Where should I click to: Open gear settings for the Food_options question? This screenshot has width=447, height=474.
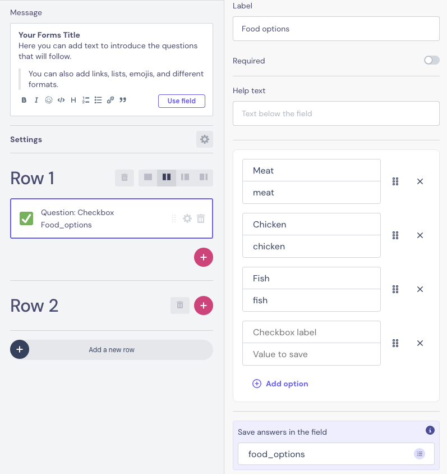tap(187, 218)
